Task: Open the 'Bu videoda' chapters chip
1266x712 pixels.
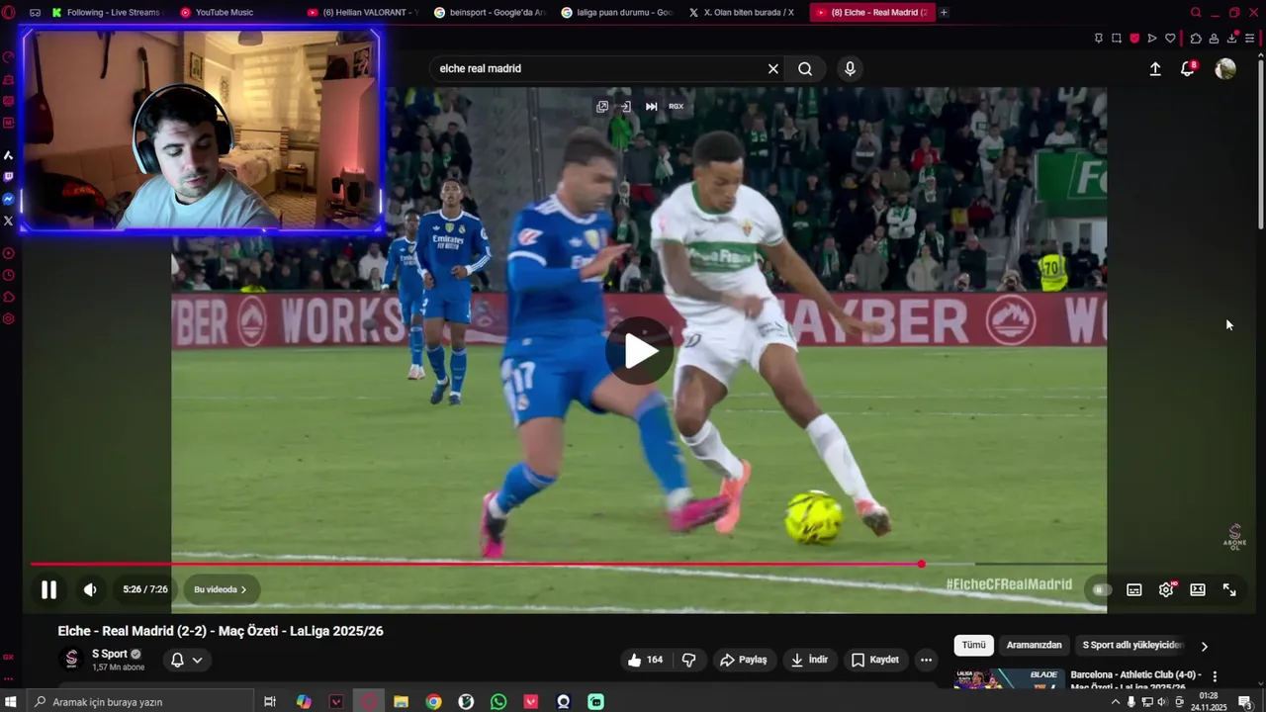Action: click(x=221, y=590)
